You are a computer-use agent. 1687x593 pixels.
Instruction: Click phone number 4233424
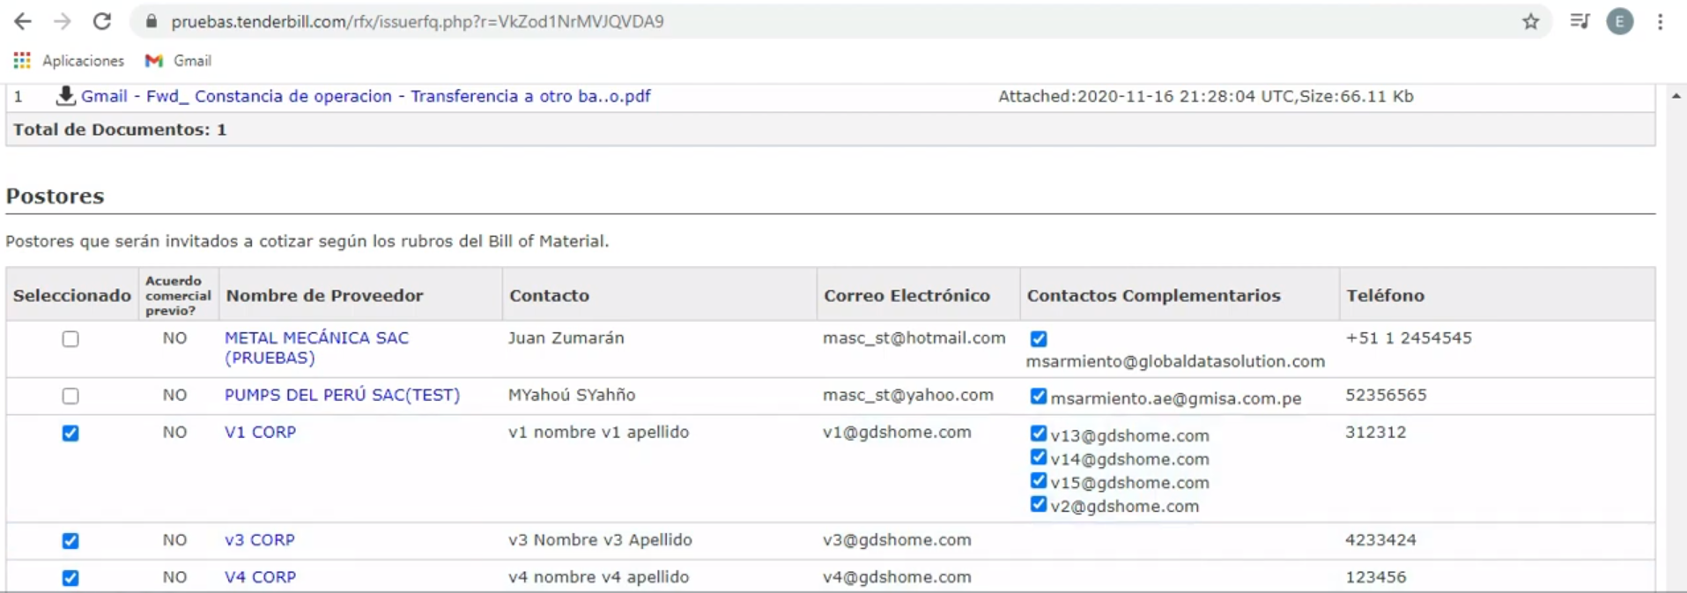(1380, 539)
